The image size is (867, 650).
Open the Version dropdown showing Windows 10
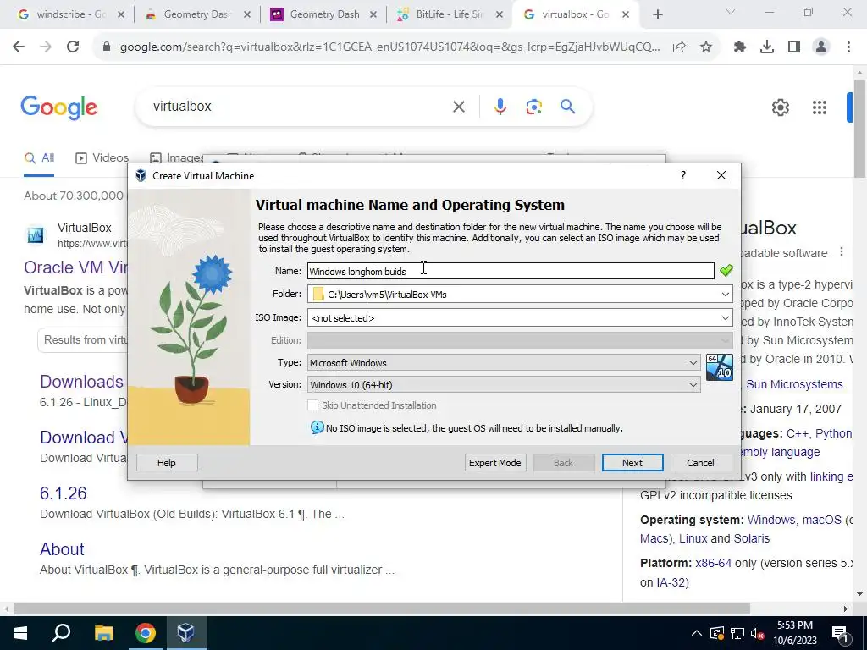point(504,385)
